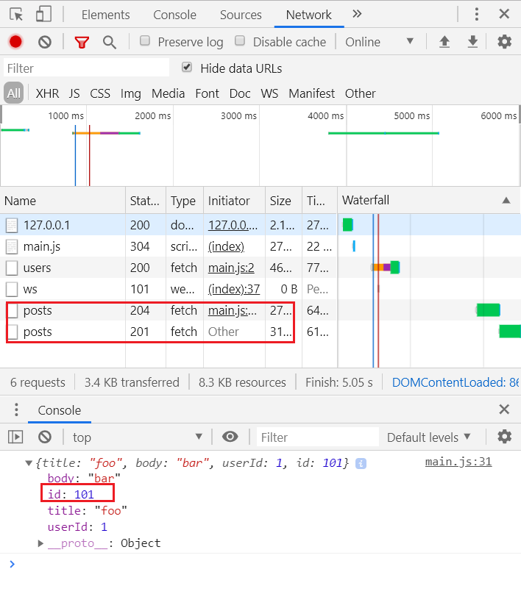Open the network settings gear icon

coord(504,42)
